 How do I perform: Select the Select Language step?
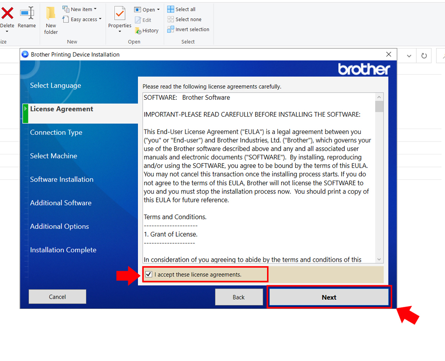55,85
